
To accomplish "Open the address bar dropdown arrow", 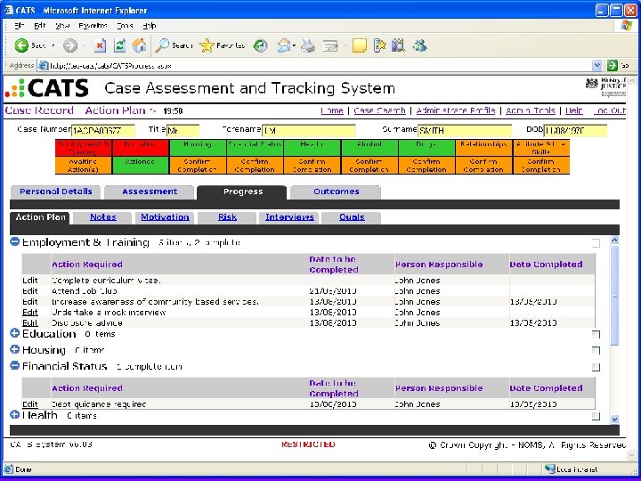I will tap(596, 65).
